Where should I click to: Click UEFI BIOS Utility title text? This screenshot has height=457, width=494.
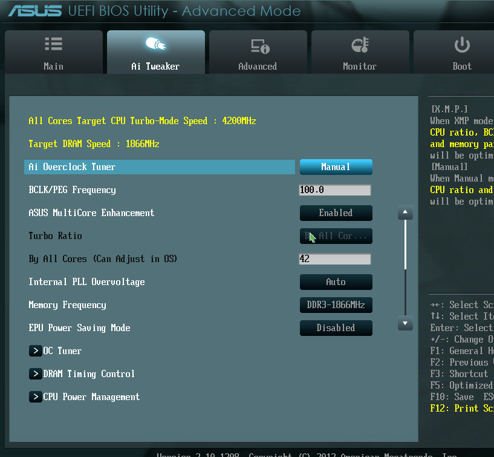(184, 11)
